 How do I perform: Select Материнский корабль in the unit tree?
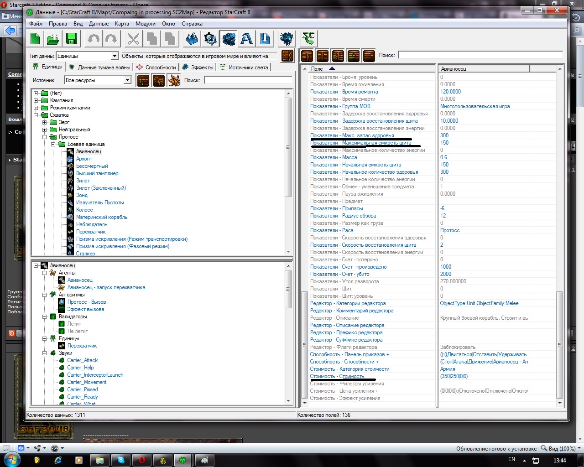tap(102, 217)
